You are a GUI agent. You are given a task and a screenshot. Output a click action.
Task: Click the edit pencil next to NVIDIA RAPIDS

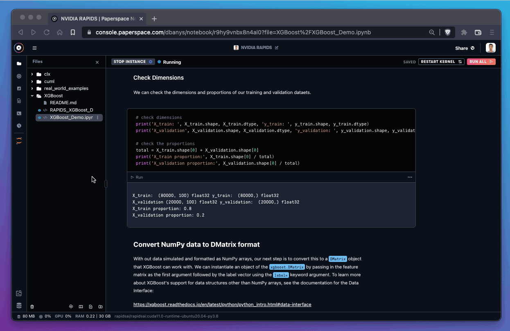point(277,48)
